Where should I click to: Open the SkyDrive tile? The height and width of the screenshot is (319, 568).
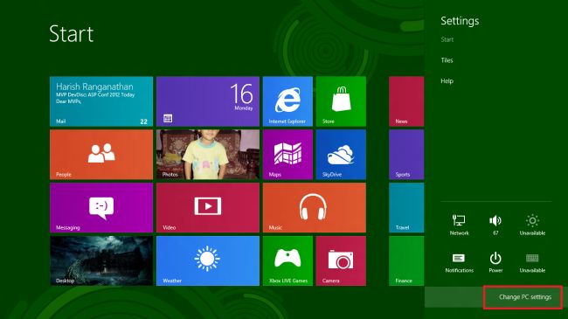341,155
